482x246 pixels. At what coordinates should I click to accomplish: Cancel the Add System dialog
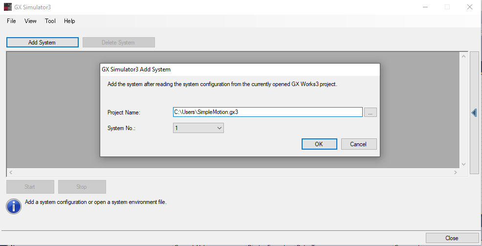[358, 144]
